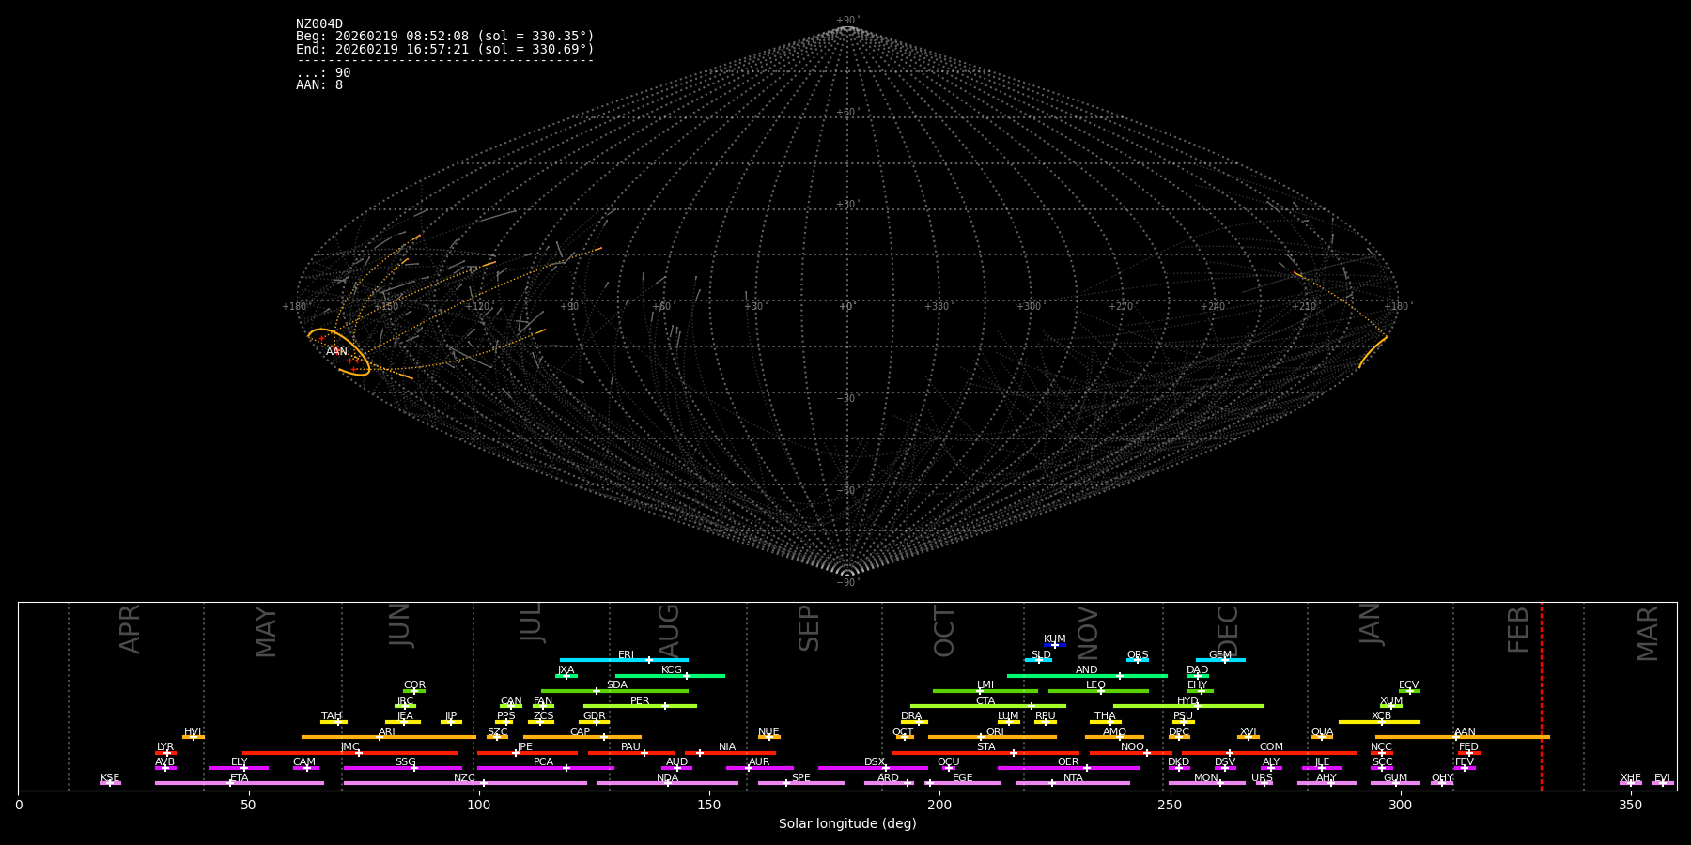Click the AND shower label
The width and height of the screenshot is (1691, 845).
[x=1087, y=670]
